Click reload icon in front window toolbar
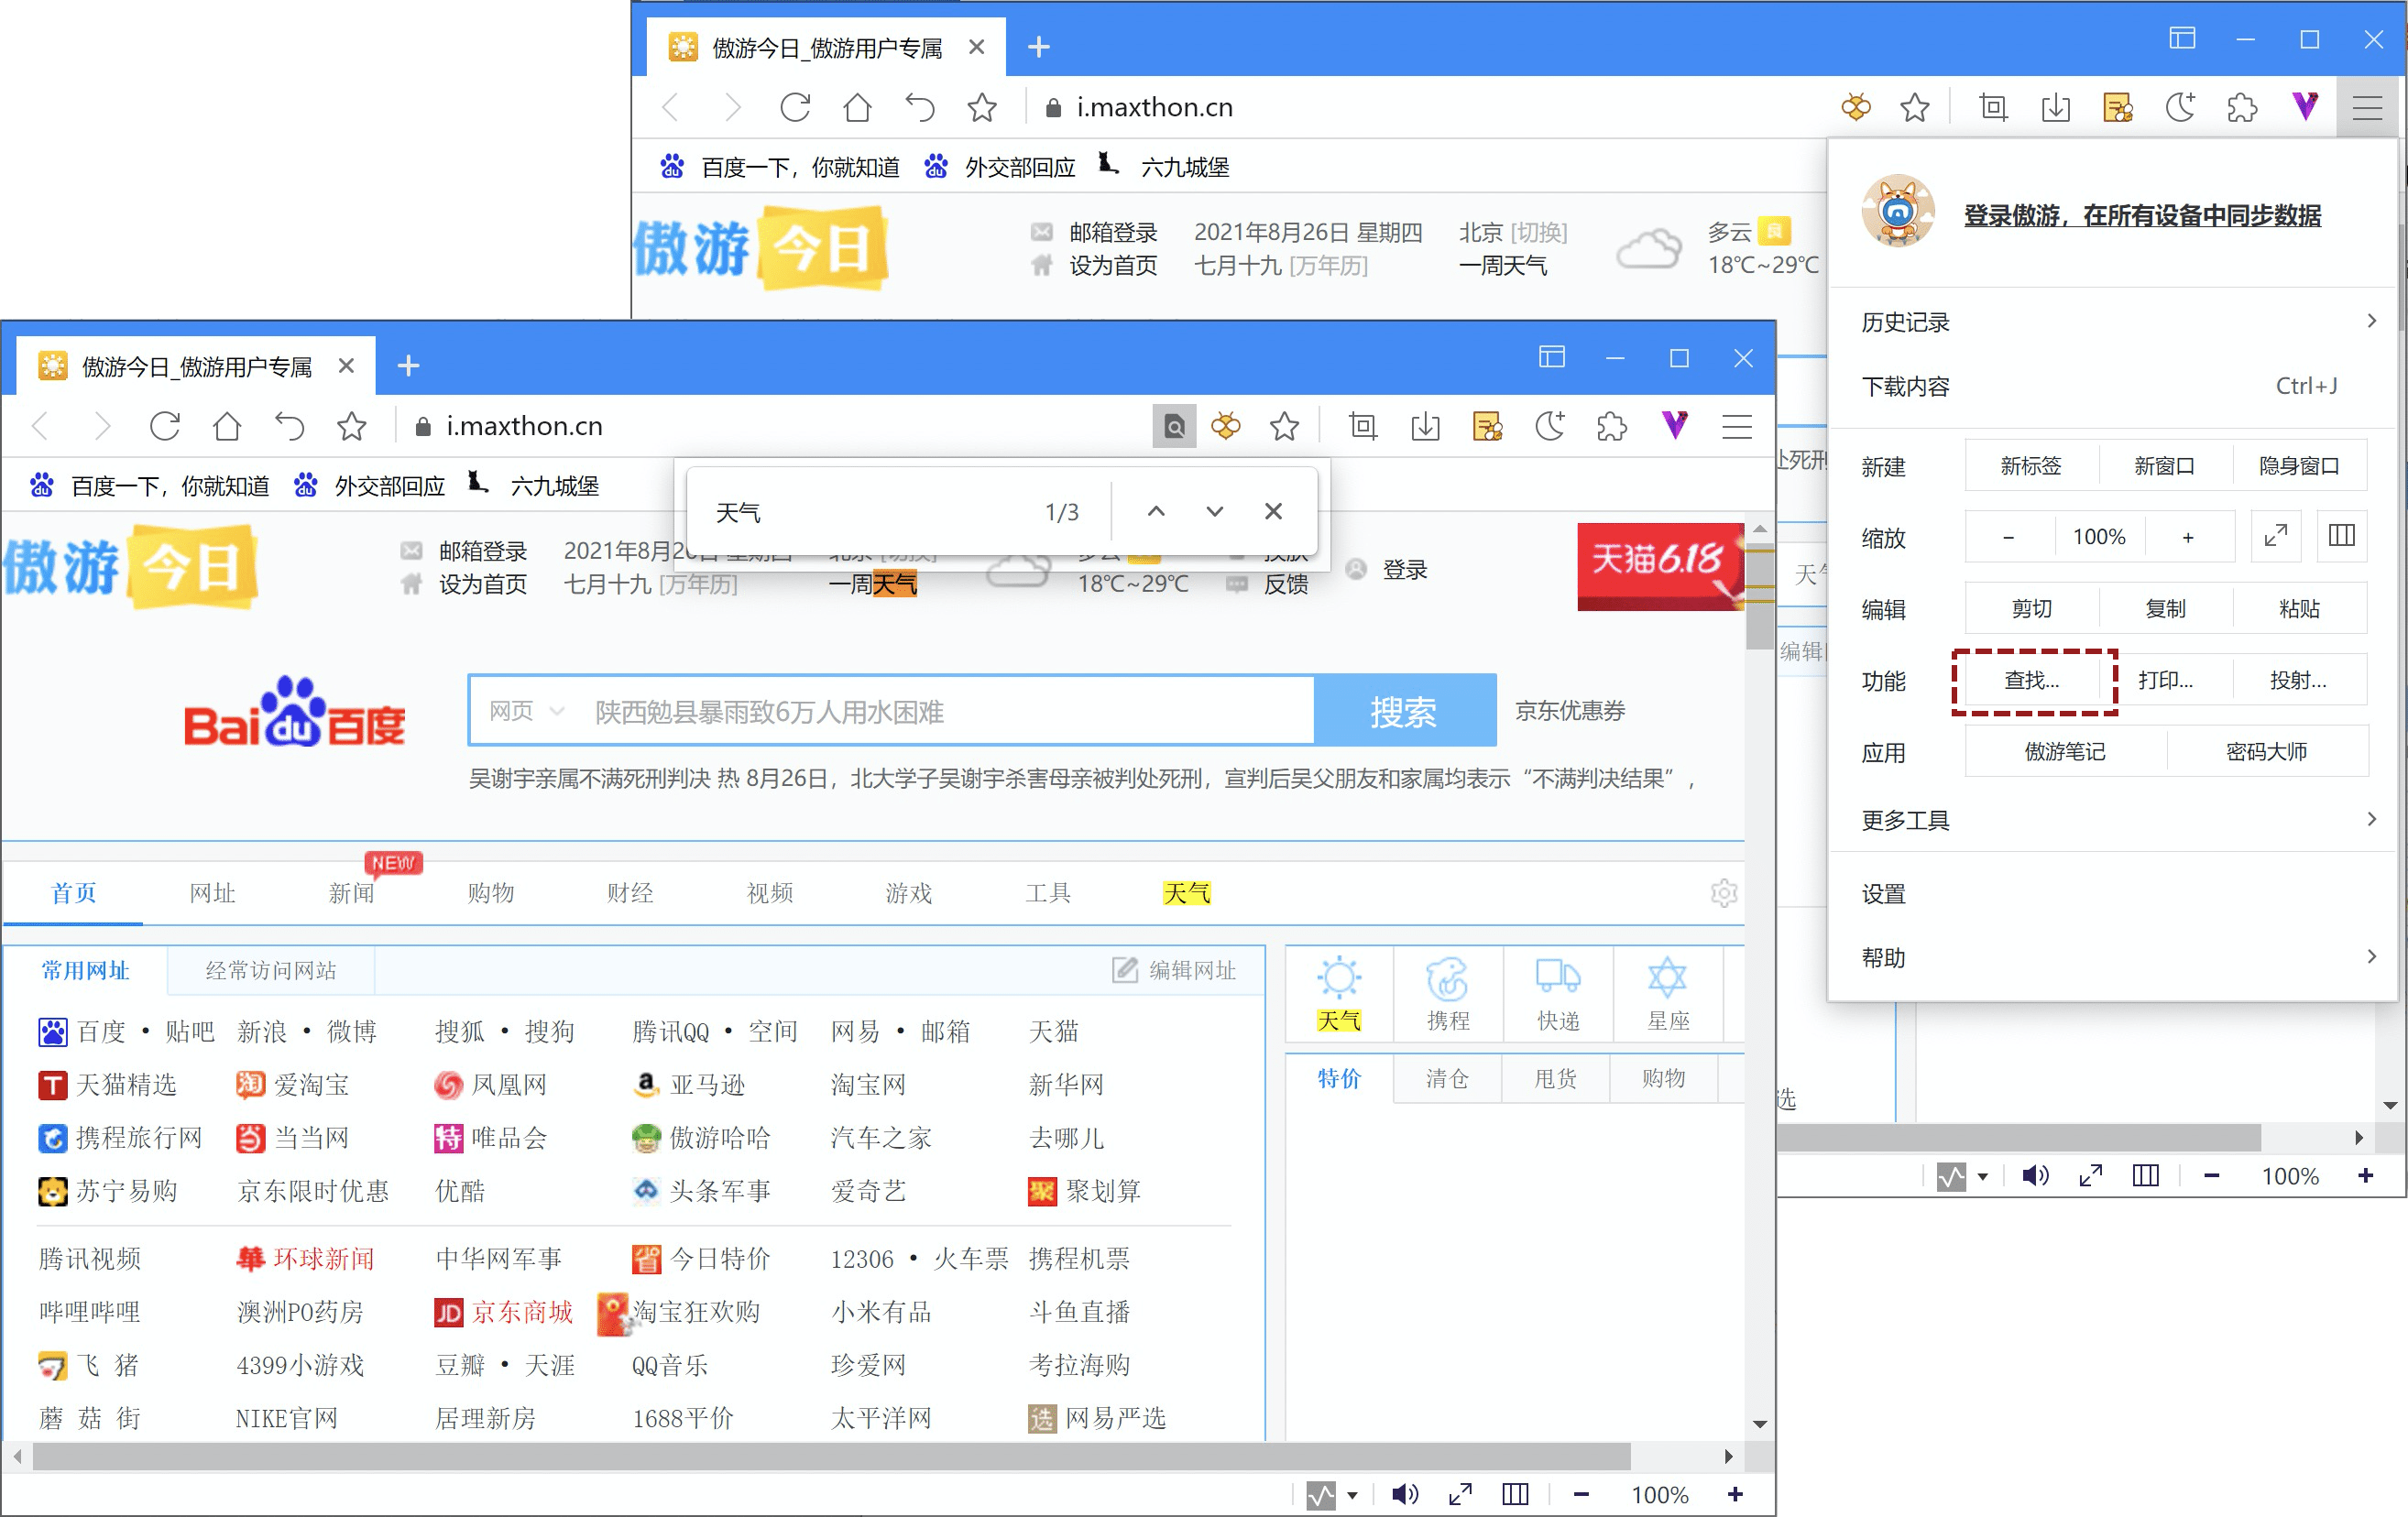 pos(165,426)
